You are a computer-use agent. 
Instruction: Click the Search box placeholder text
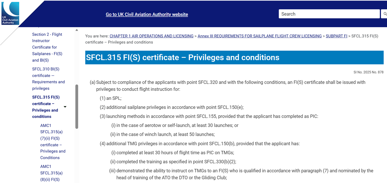(289, 14)
